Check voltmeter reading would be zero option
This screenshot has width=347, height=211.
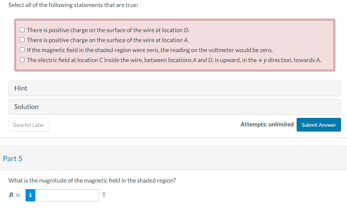click(22, 50)
